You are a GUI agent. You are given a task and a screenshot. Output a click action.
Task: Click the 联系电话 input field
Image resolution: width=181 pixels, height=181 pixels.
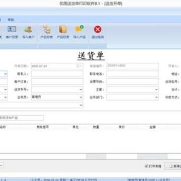[x=133, y=74]
